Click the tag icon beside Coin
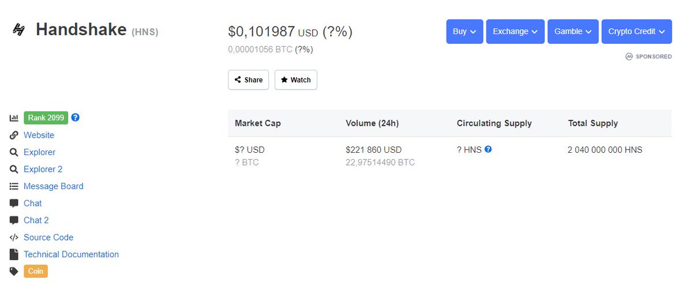Viewport: 692px width, 305px height. click(x=14, y=271)
